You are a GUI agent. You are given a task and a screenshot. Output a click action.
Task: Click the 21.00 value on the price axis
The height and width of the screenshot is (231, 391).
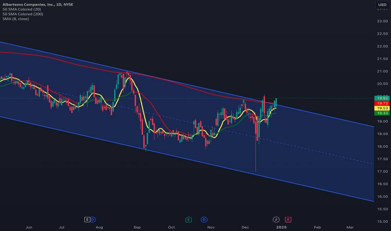tap(382, 71)
